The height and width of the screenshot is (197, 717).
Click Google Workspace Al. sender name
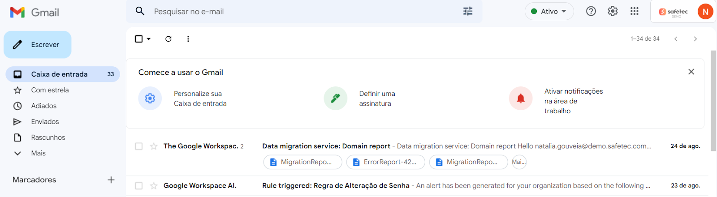[200, 186]
